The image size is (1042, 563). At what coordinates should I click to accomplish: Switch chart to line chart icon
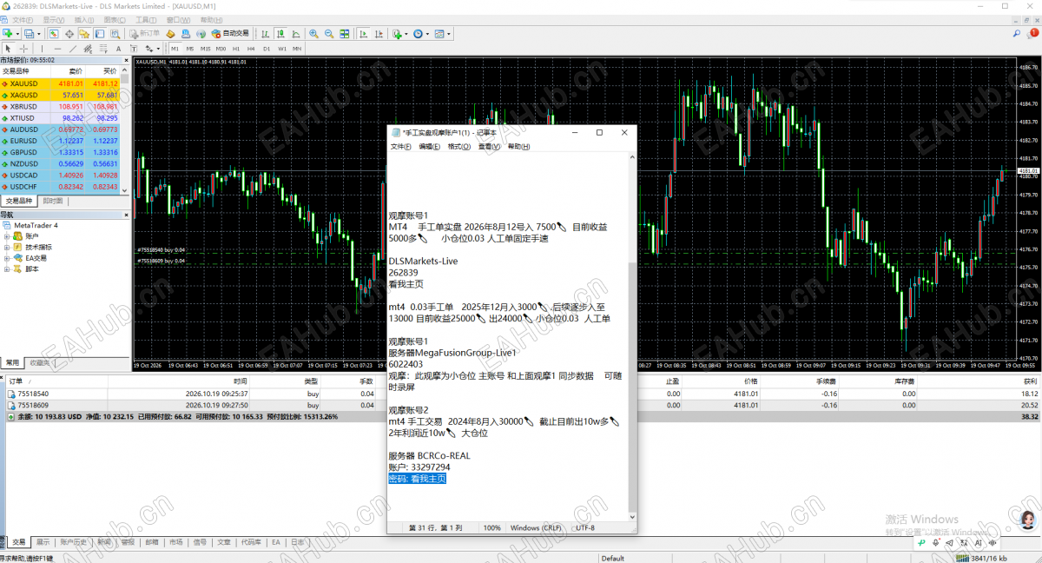[x=295, y=34]
